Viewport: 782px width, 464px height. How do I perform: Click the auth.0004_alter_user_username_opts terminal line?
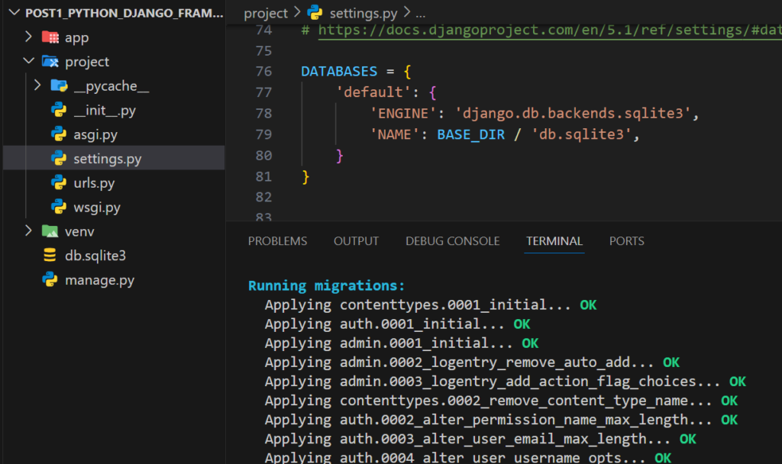[468, 458]
